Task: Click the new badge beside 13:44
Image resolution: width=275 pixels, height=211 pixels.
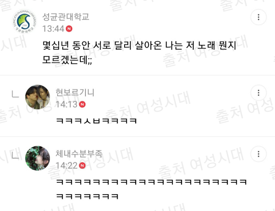Action: (x=69, y=29)
